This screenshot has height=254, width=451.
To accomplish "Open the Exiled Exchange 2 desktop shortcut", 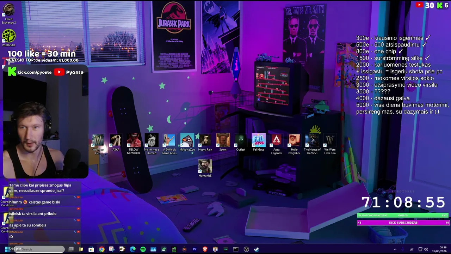I will pos(8,14).
